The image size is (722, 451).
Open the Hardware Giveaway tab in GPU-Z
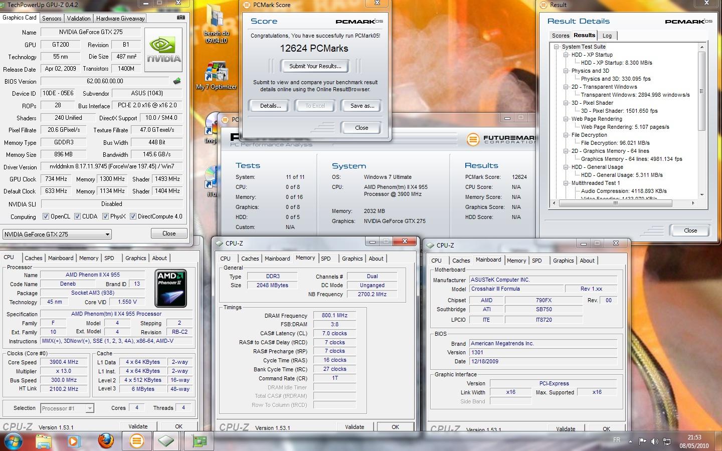(120, 18)
